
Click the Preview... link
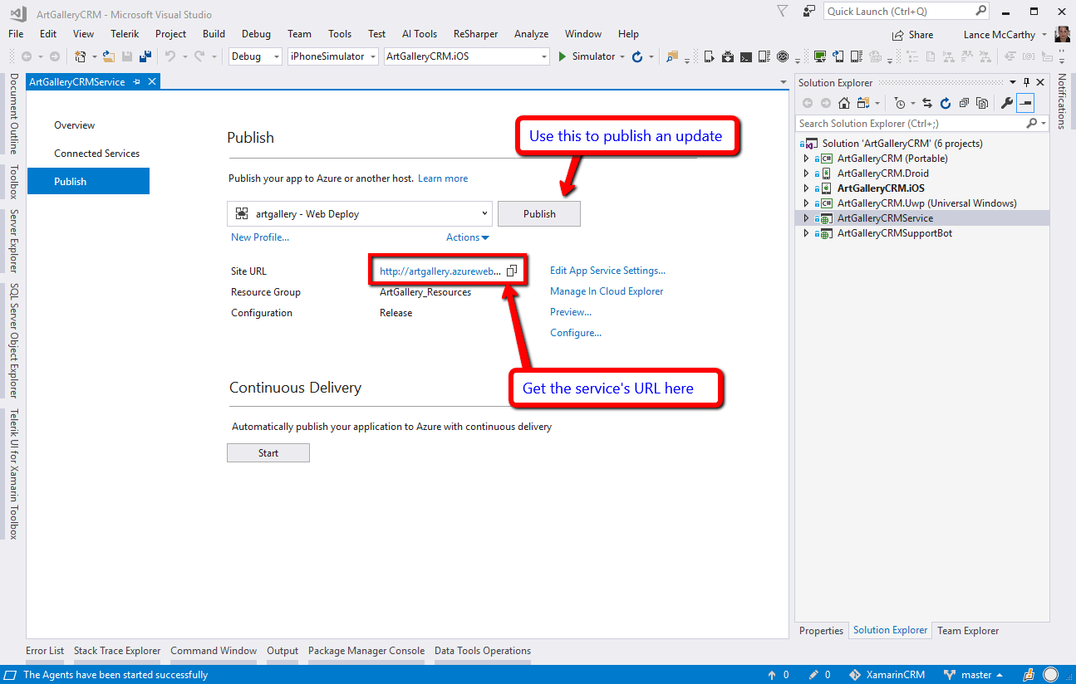point(571,312)
